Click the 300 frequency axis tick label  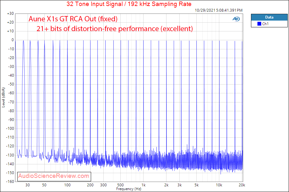pyautogui.click(x=103, y=185)
